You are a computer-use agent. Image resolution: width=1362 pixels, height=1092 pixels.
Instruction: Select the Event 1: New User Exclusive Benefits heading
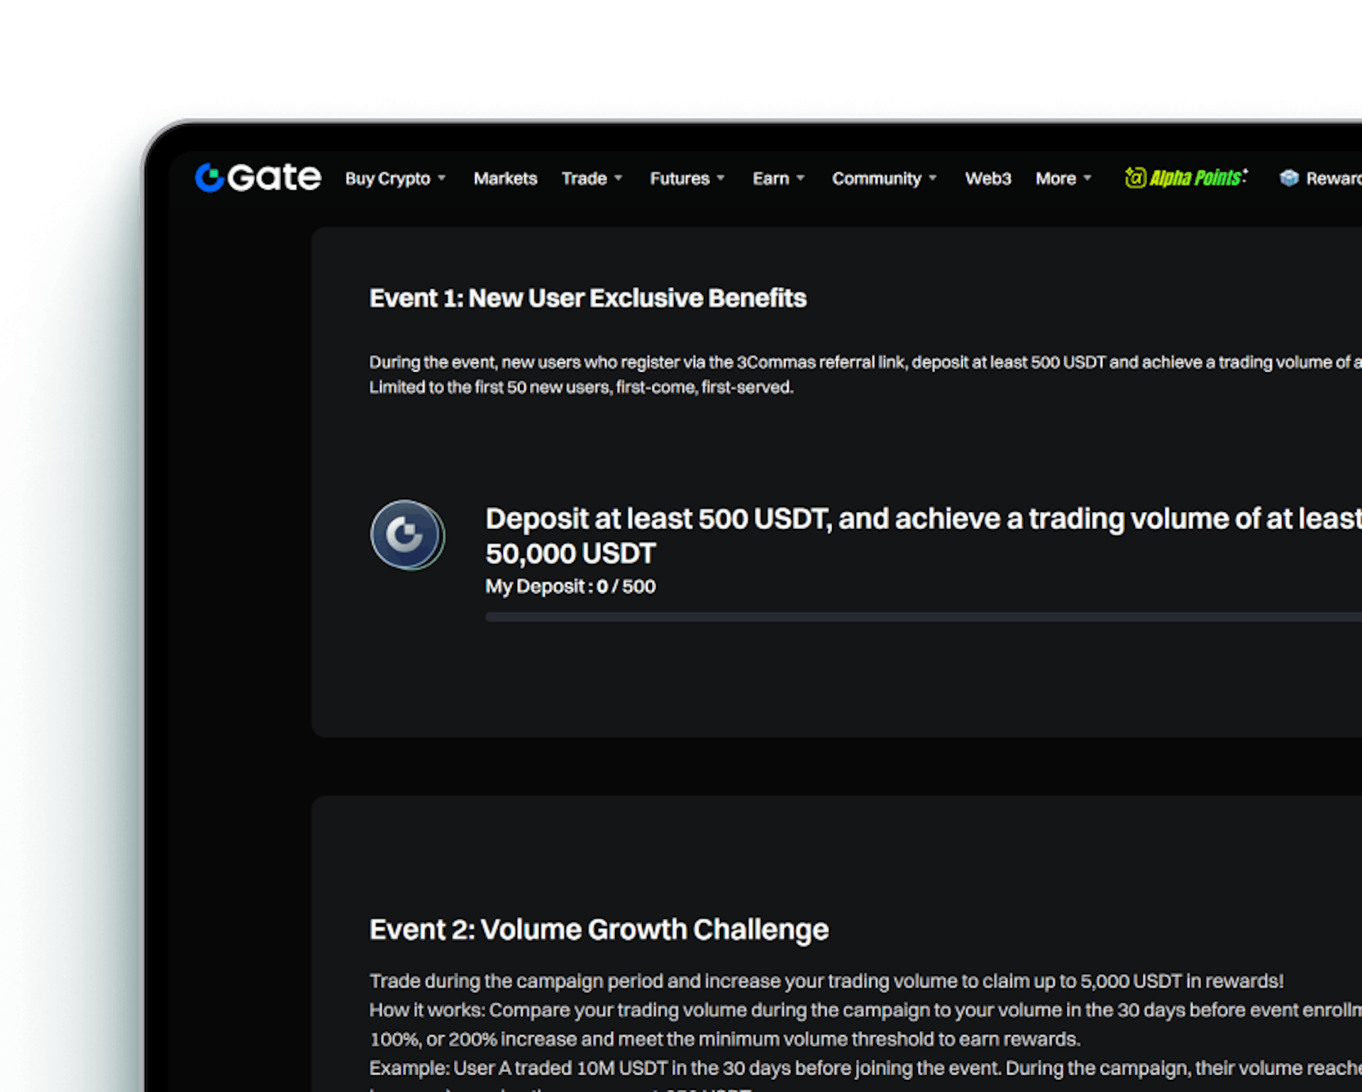tap(587, 299)
